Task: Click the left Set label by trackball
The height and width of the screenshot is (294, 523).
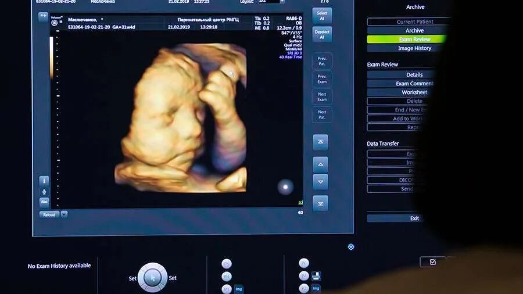Action: (132, 278)
